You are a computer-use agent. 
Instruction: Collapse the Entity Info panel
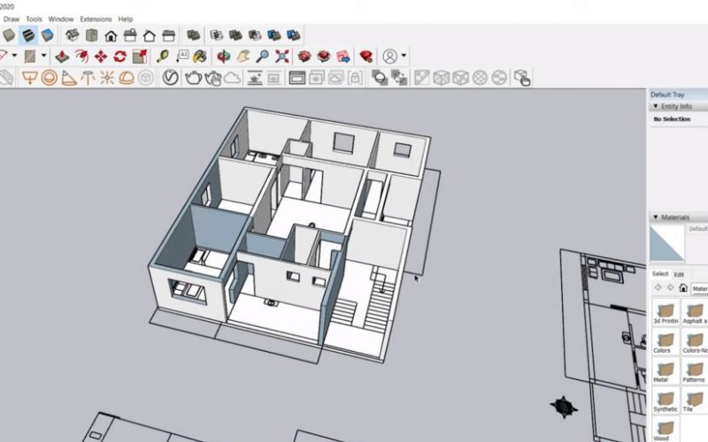point(656,106)
